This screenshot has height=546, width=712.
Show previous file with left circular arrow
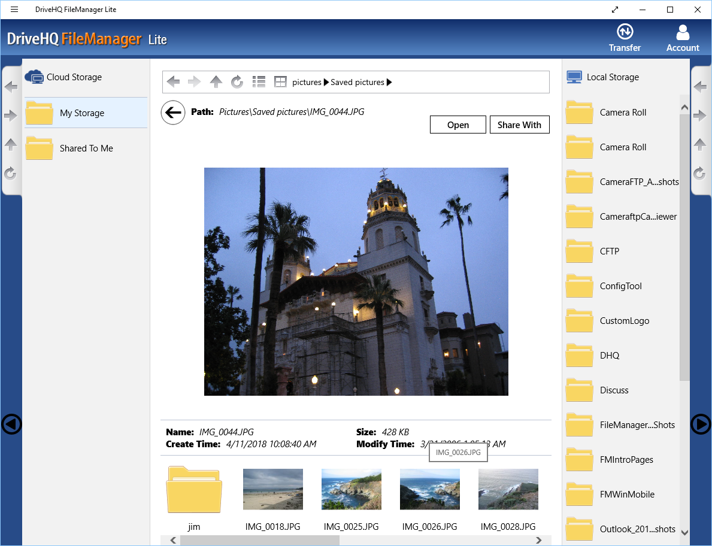click(x=11, y=424)
